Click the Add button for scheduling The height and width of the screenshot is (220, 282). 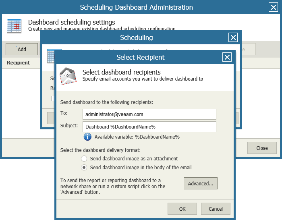pyautogui.click(x=22, y=49)
